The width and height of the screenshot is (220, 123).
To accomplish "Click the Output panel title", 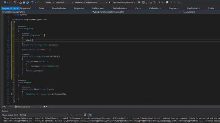I will pos(4,111).
